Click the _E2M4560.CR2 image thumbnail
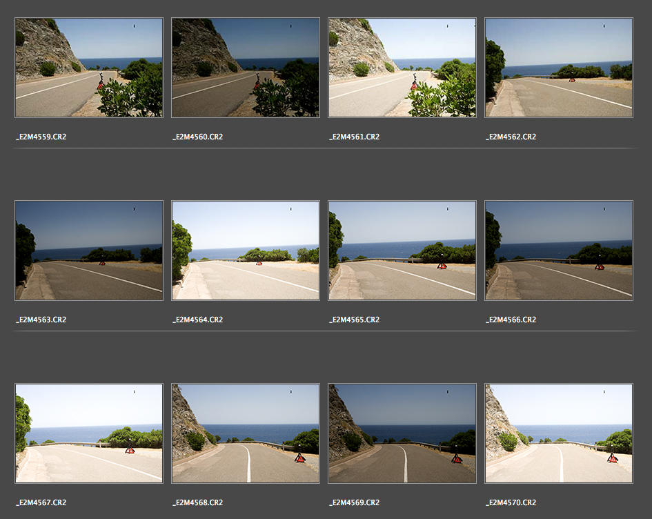Viewport: 652px width, 519px height. (x=245, y=68)
